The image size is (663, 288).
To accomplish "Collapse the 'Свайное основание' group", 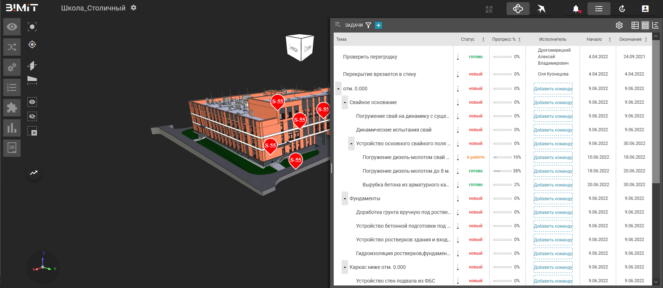I will [x=345, y=102].
